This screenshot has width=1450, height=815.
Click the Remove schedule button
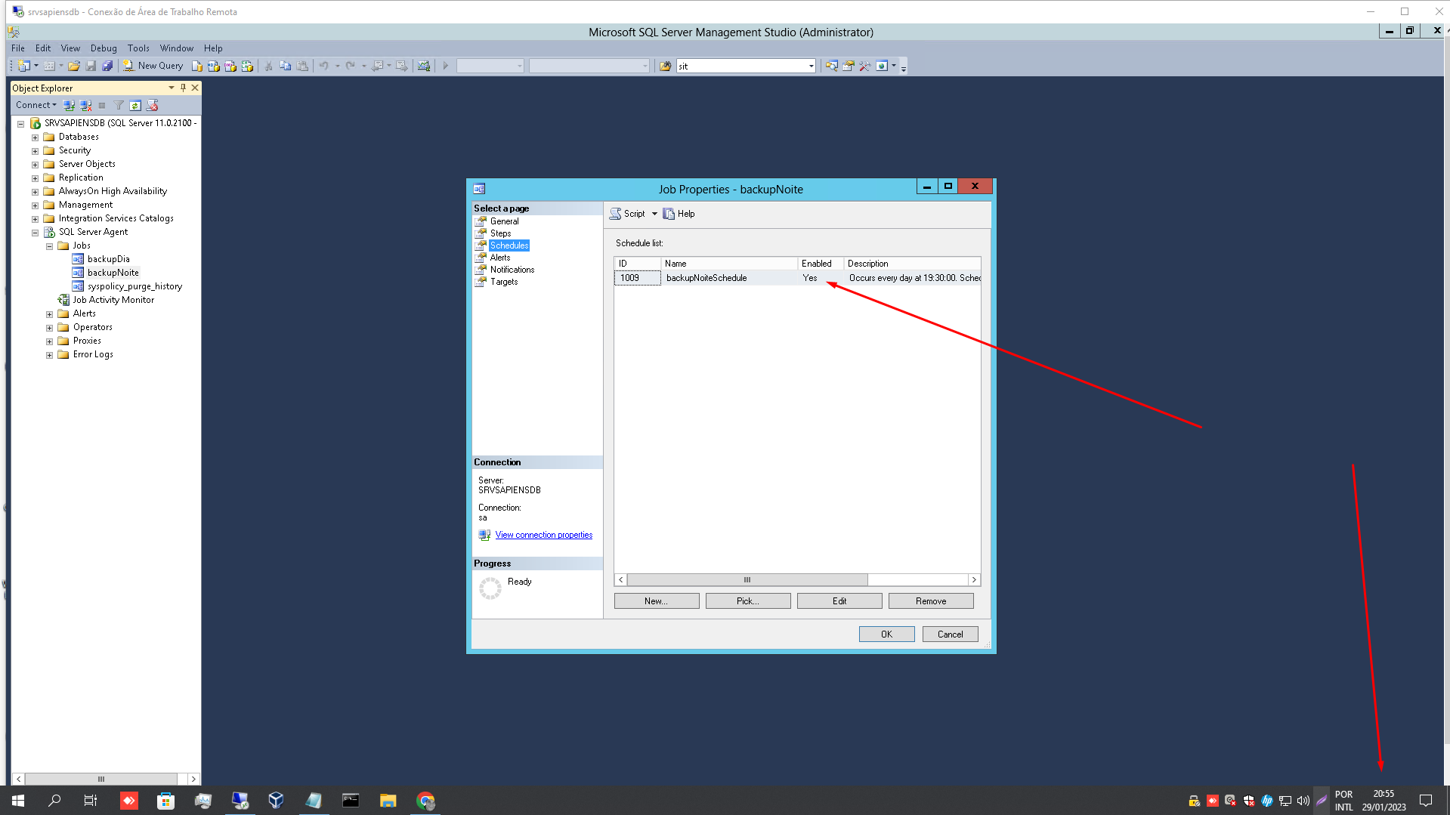point(931,601)
